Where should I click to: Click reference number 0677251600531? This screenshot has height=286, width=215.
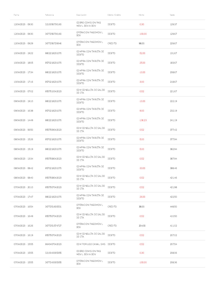point(53,207)
